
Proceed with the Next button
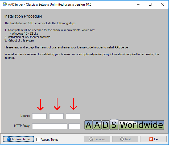point(125,139)
